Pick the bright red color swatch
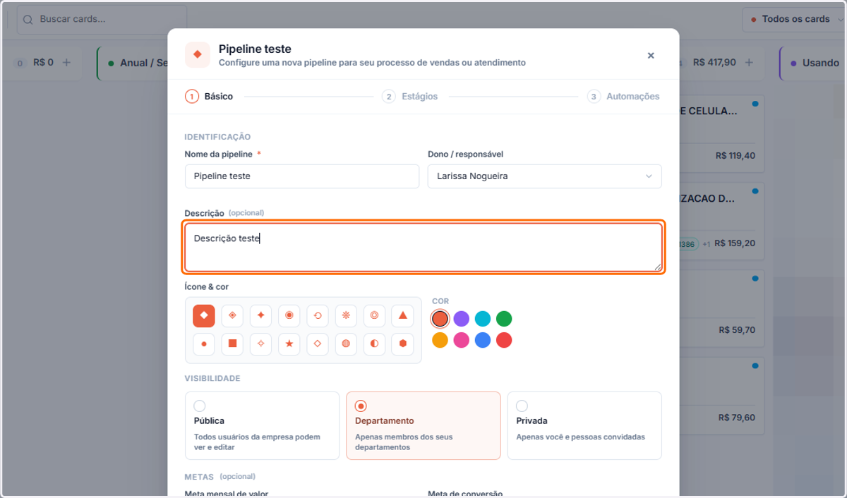This screenshot has height=498, width=847. pyautogui.click(x=504, y=340)
